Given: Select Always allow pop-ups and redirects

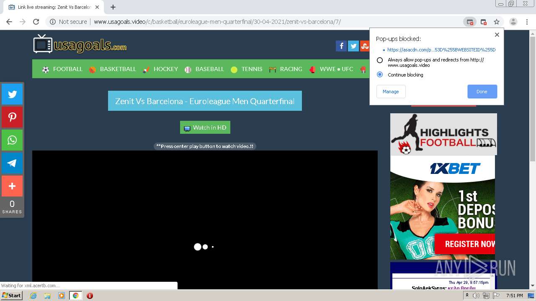Looking at the screenshot, I should click(x=380, y=60).
